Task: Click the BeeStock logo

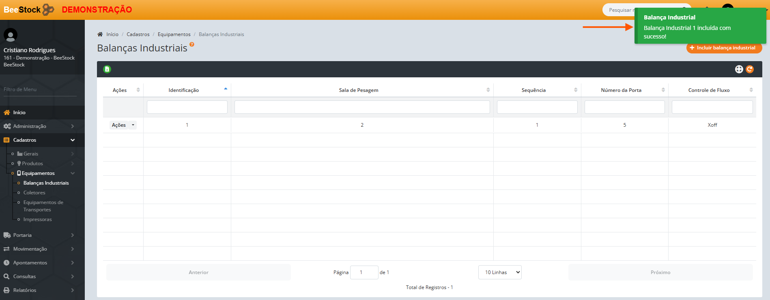Action: point(28,10)
